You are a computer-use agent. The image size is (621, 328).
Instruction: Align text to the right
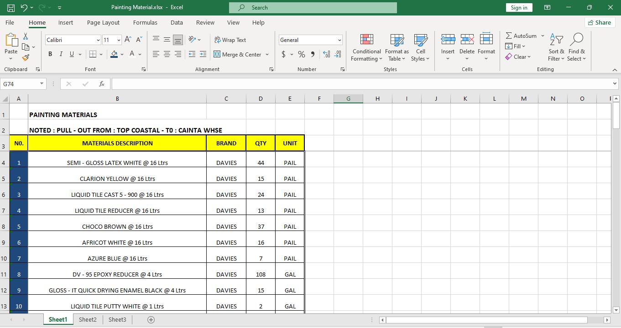coord(178,54)
